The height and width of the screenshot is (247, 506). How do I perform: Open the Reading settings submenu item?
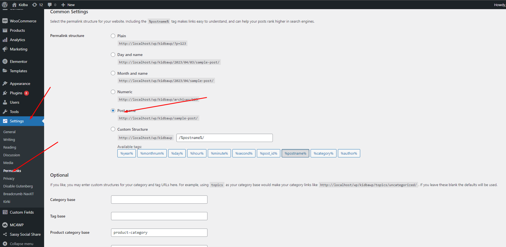(9, 147)
